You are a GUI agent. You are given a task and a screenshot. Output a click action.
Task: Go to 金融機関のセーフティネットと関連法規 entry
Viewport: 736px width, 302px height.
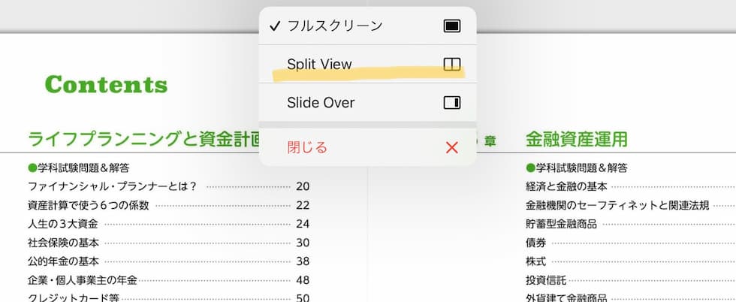[x=617, y=205]
